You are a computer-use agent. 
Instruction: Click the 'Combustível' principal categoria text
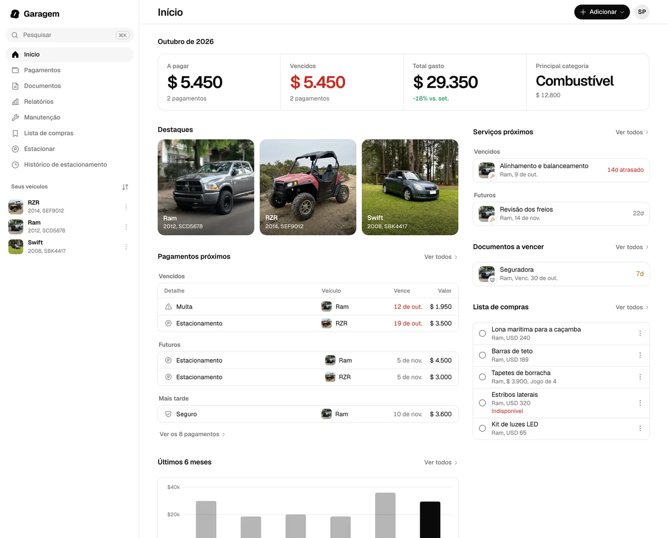pyautogui.click(x=574, y=81)
